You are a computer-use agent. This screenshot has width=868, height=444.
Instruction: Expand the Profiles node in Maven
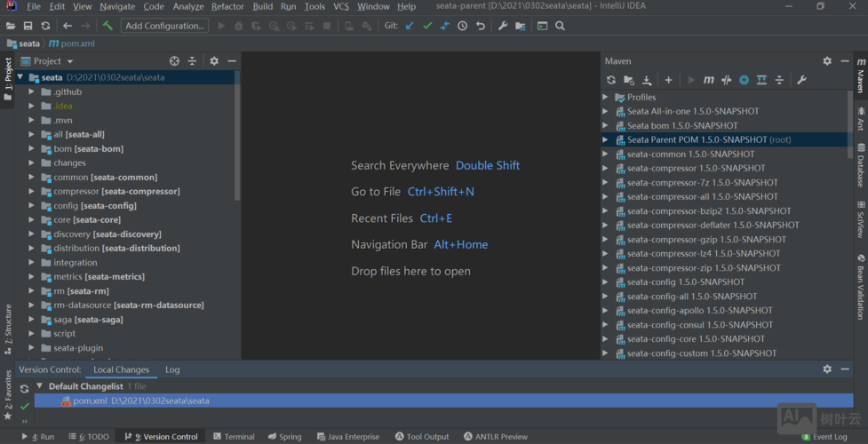[606, 98]
